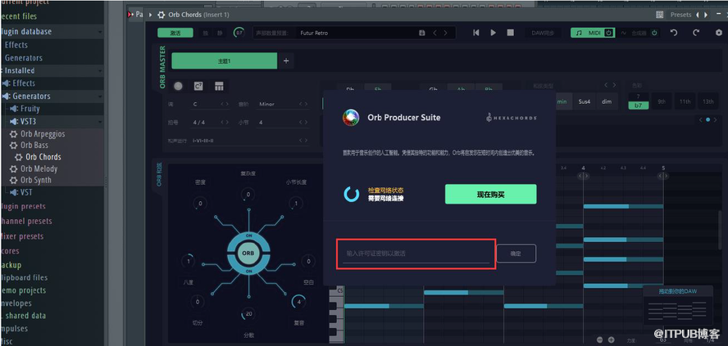Select Orb Melody in the plugin list
The width and height of the screenshot is (728, 346).
(x=39, y=169)
